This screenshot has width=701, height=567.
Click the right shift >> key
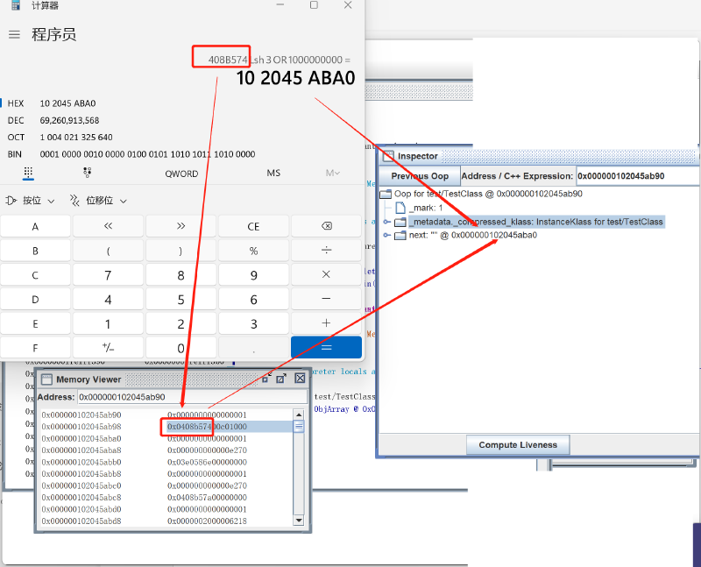click(181, 226)
